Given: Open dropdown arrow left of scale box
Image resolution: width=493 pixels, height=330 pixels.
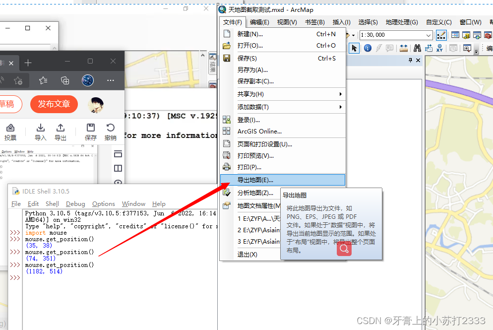Looking at the screenshot, I should tap(354, 35).
